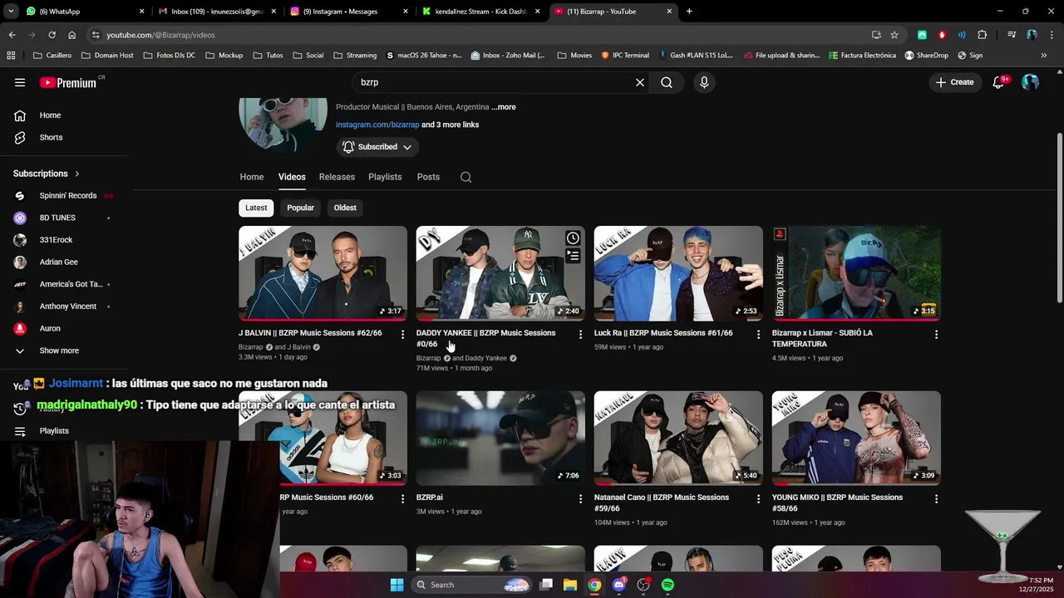Open the notifications bell
Screen dimensions: 1064x598
click(999, 82)
